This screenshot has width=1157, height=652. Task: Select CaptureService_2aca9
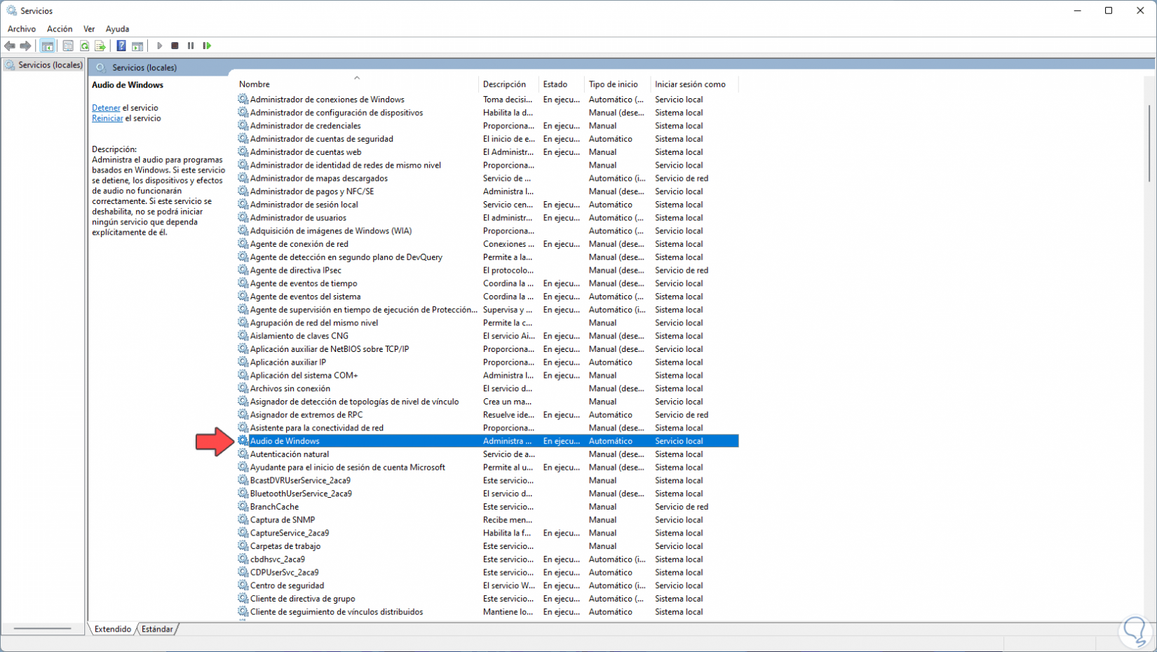click(x=290, y=533)
